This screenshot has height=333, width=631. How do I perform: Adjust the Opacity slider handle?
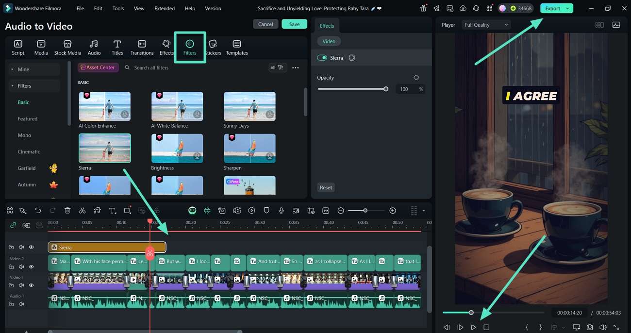(386, 89)
